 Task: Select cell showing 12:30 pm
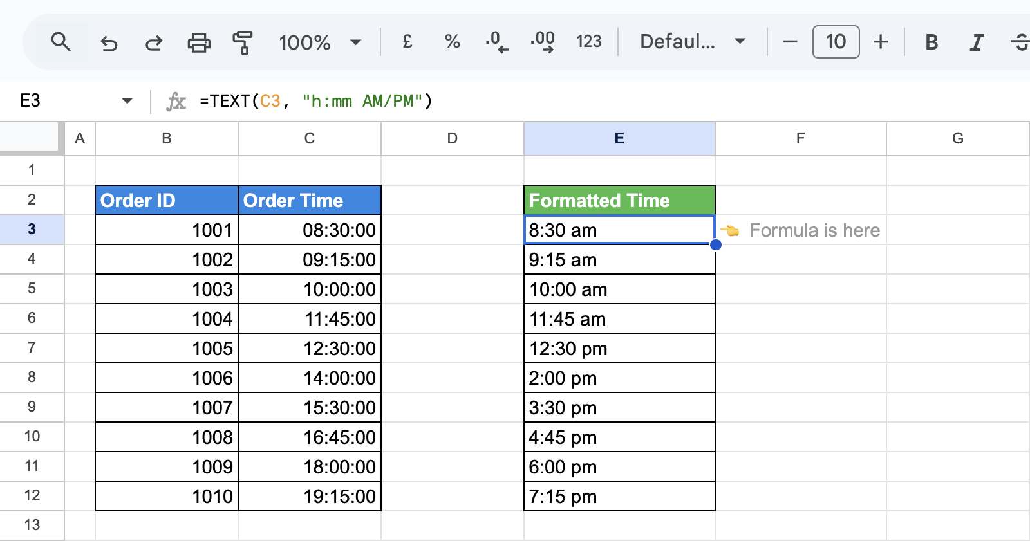(x=619, y=348)
